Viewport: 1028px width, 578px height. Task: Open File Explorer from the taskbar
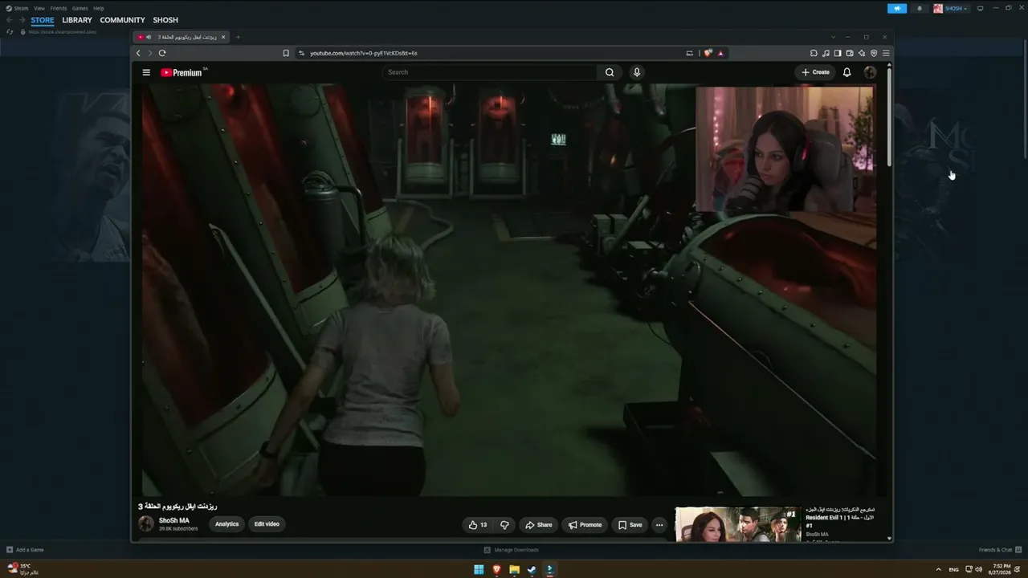[514, 569]
